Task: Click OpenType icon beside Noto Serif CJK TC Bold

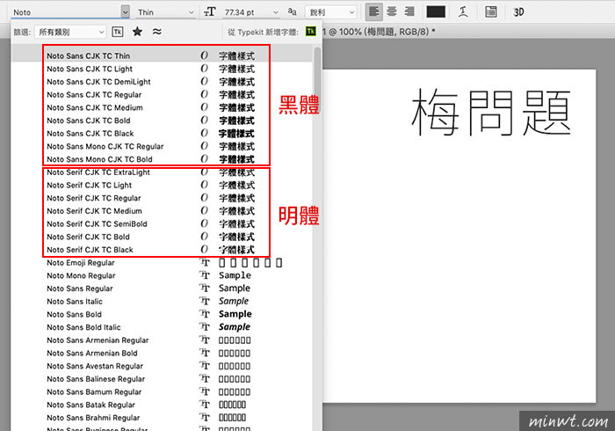Action: [x=205, y=237]
